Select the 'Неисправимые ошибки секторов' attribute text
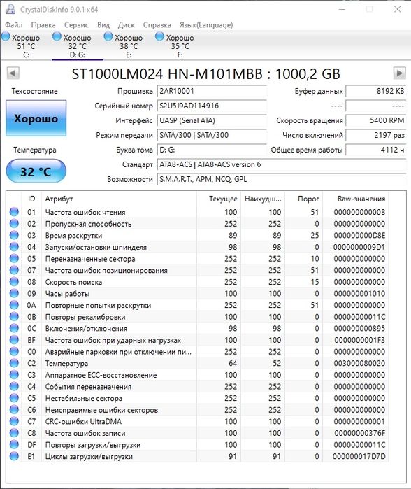The image size is (411, 489). pos(101,410)
